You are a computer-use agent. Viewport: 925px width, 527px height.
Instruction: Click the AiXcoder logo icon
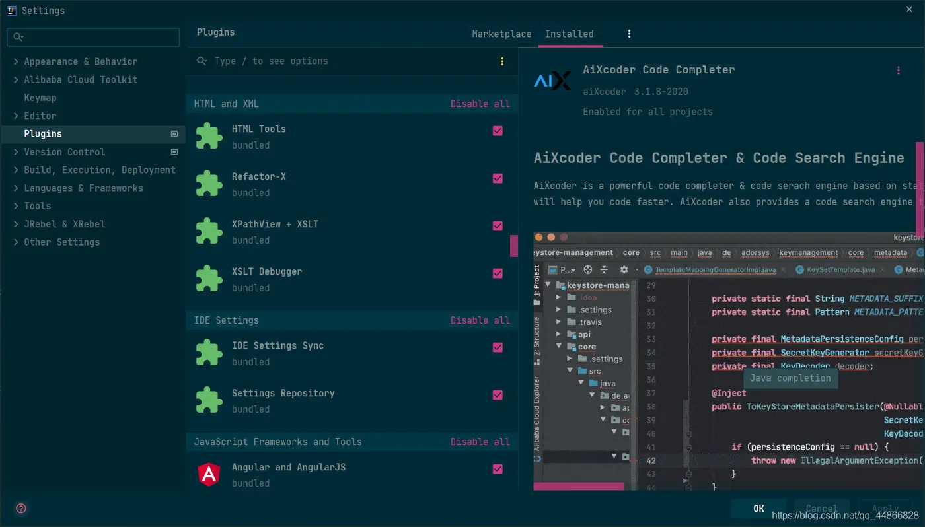[x=552, y=81]
